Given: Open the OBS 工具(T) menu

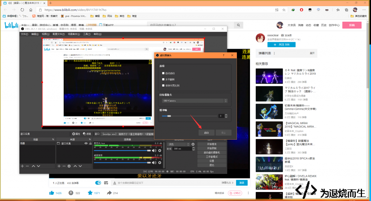Looking at the screenshot, I should tap(87, 34).
